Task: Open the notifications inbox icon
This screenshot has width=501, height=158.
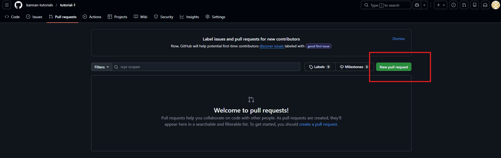Action: (x=485, y=5)
